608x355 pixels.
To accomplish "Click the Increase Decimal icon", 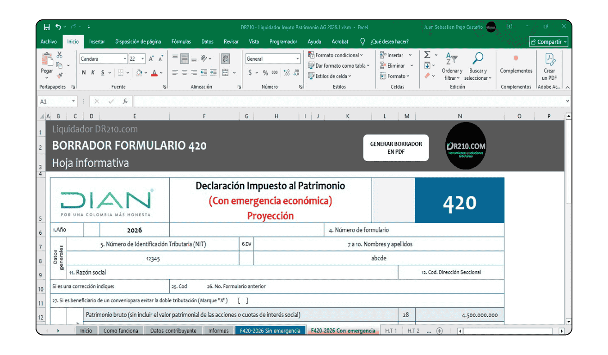I will pyautogui.click(x=286, y=73).
